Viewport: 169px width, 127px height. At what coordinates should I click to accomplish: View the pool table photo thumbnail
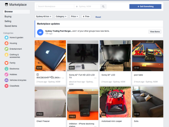(x=148, y=56)
